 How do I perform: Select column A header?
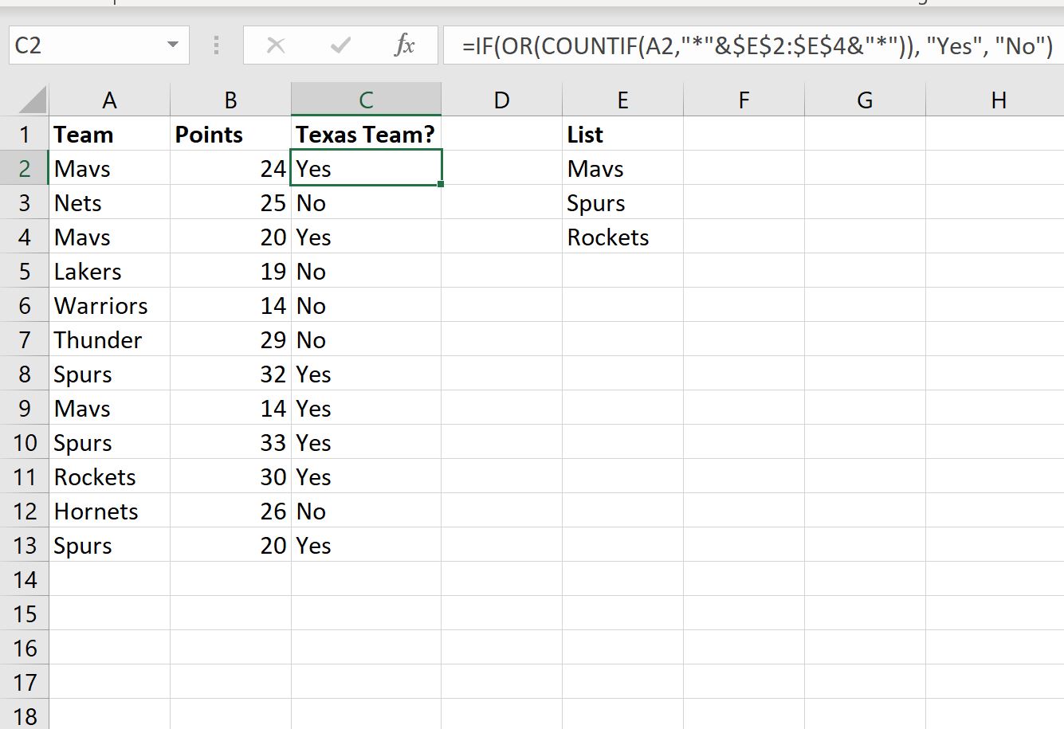(x=109, y=100)
